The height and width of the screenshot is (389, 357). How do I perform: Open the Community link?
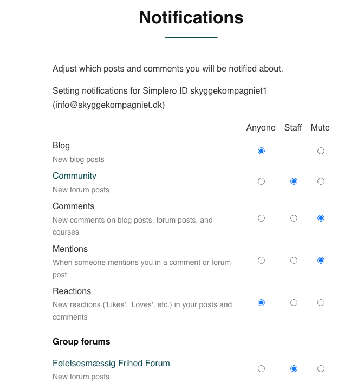[74, 176]
